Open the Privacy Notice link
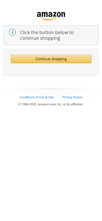102x221 pixels. (x=72, y=97)
